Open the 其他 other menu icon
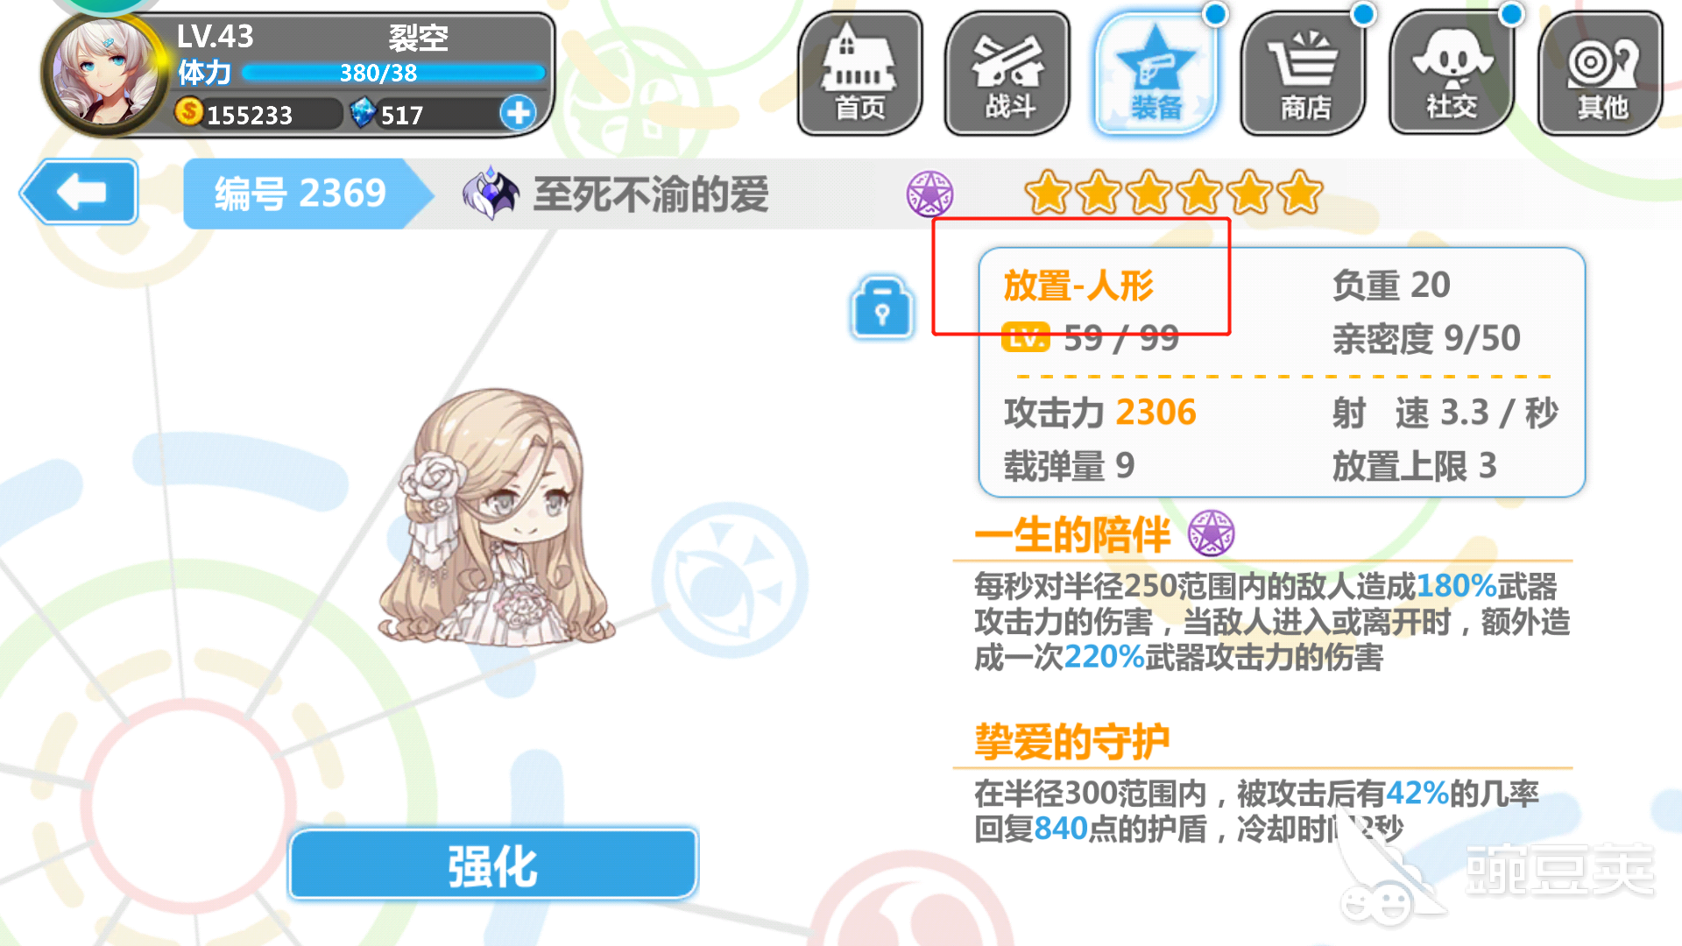Screen dimensions: 1682x946 pos(1601,74)
